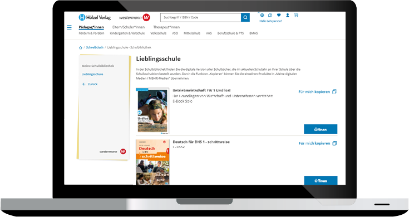The image size is (409, 217).
Task: Open BMHS menu item
Action: click(254, 33)
